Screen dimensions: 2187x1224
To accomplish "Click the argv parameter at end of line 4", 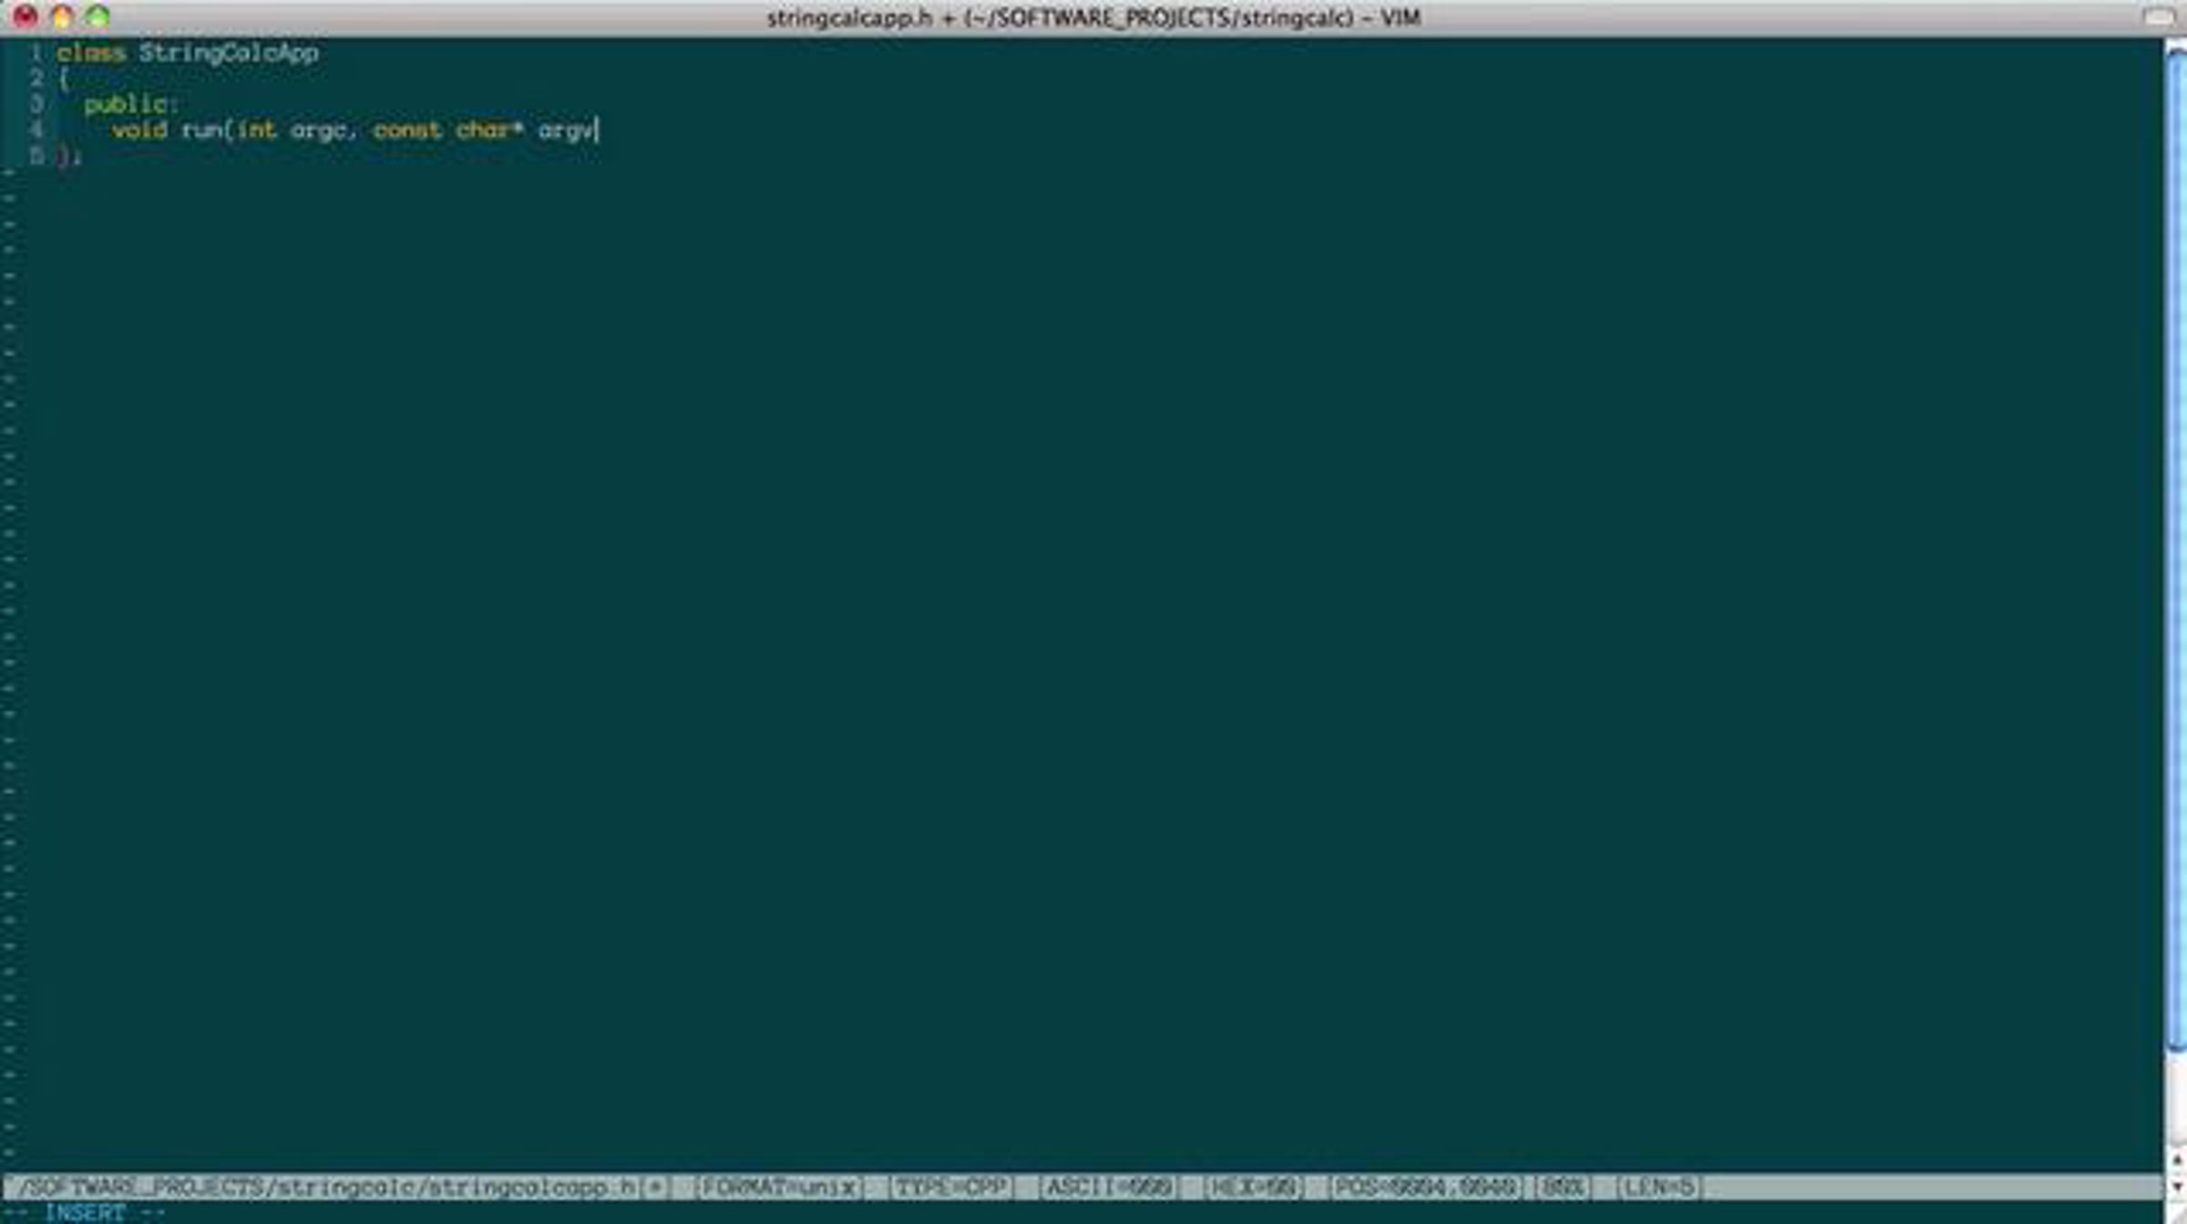I will click(x=565, y=130).
